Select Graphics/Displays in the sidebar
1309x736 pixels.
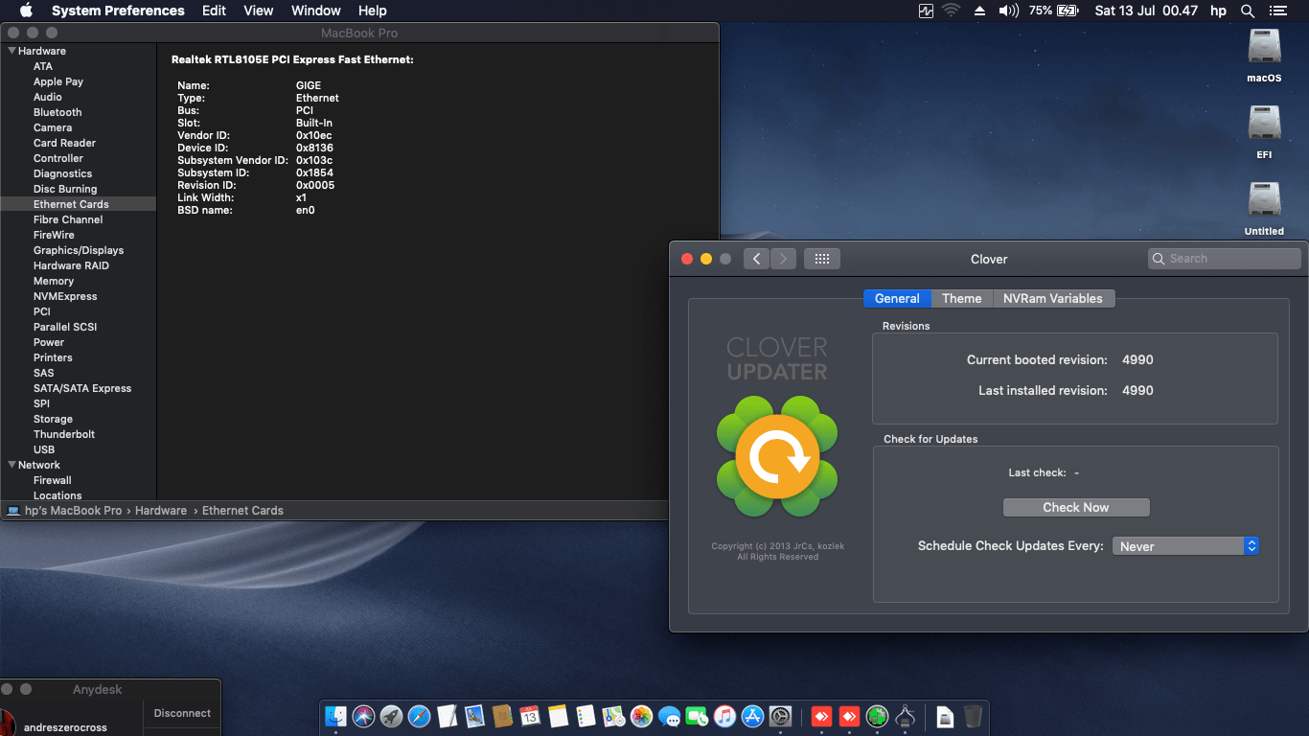click(78, 250)
